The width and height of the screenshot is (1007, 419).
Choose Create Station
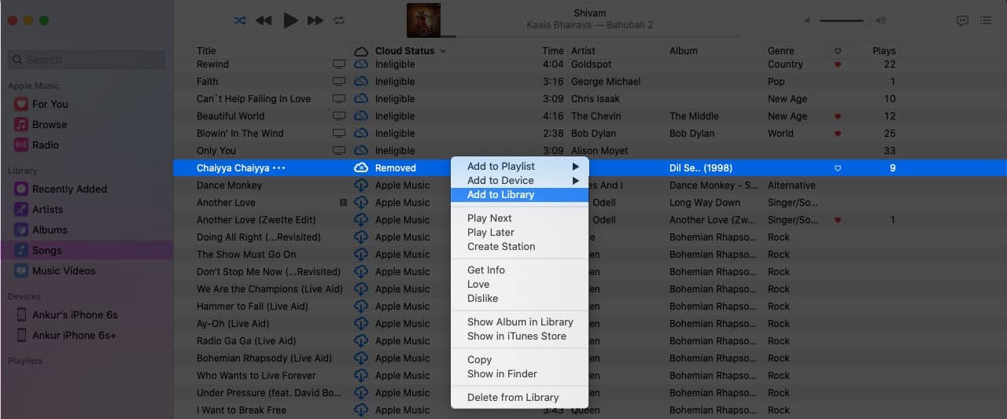pyautogui.click(x=519, y=246)
